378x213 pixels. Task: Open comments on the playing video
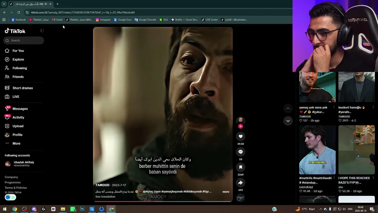click(240, 152)
